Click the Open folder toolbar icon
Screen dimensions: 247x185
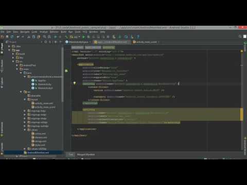3,37
